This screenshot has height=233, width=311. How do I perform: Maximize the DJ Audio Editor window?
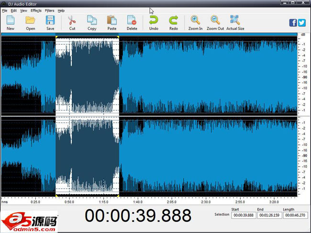click(x=293, y=2)
